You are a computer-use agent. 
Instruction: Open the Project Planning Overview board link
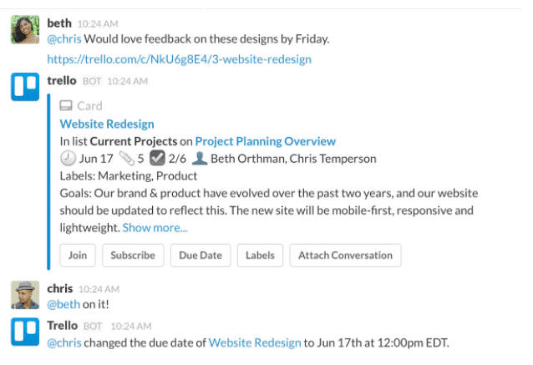265,141
